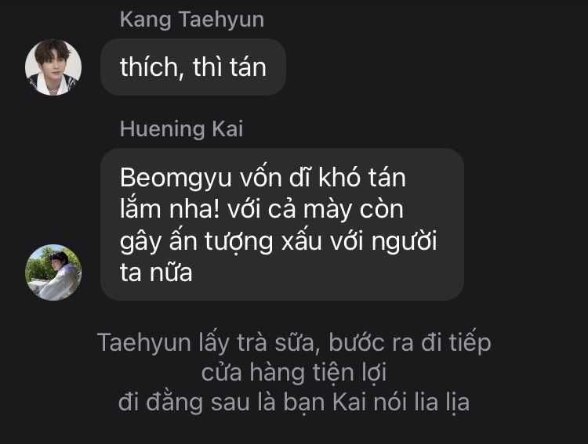Click the sender name Huening Kai
Image resolution: width=588 pixels, height=444 pixels.
(x=182, y=128)
